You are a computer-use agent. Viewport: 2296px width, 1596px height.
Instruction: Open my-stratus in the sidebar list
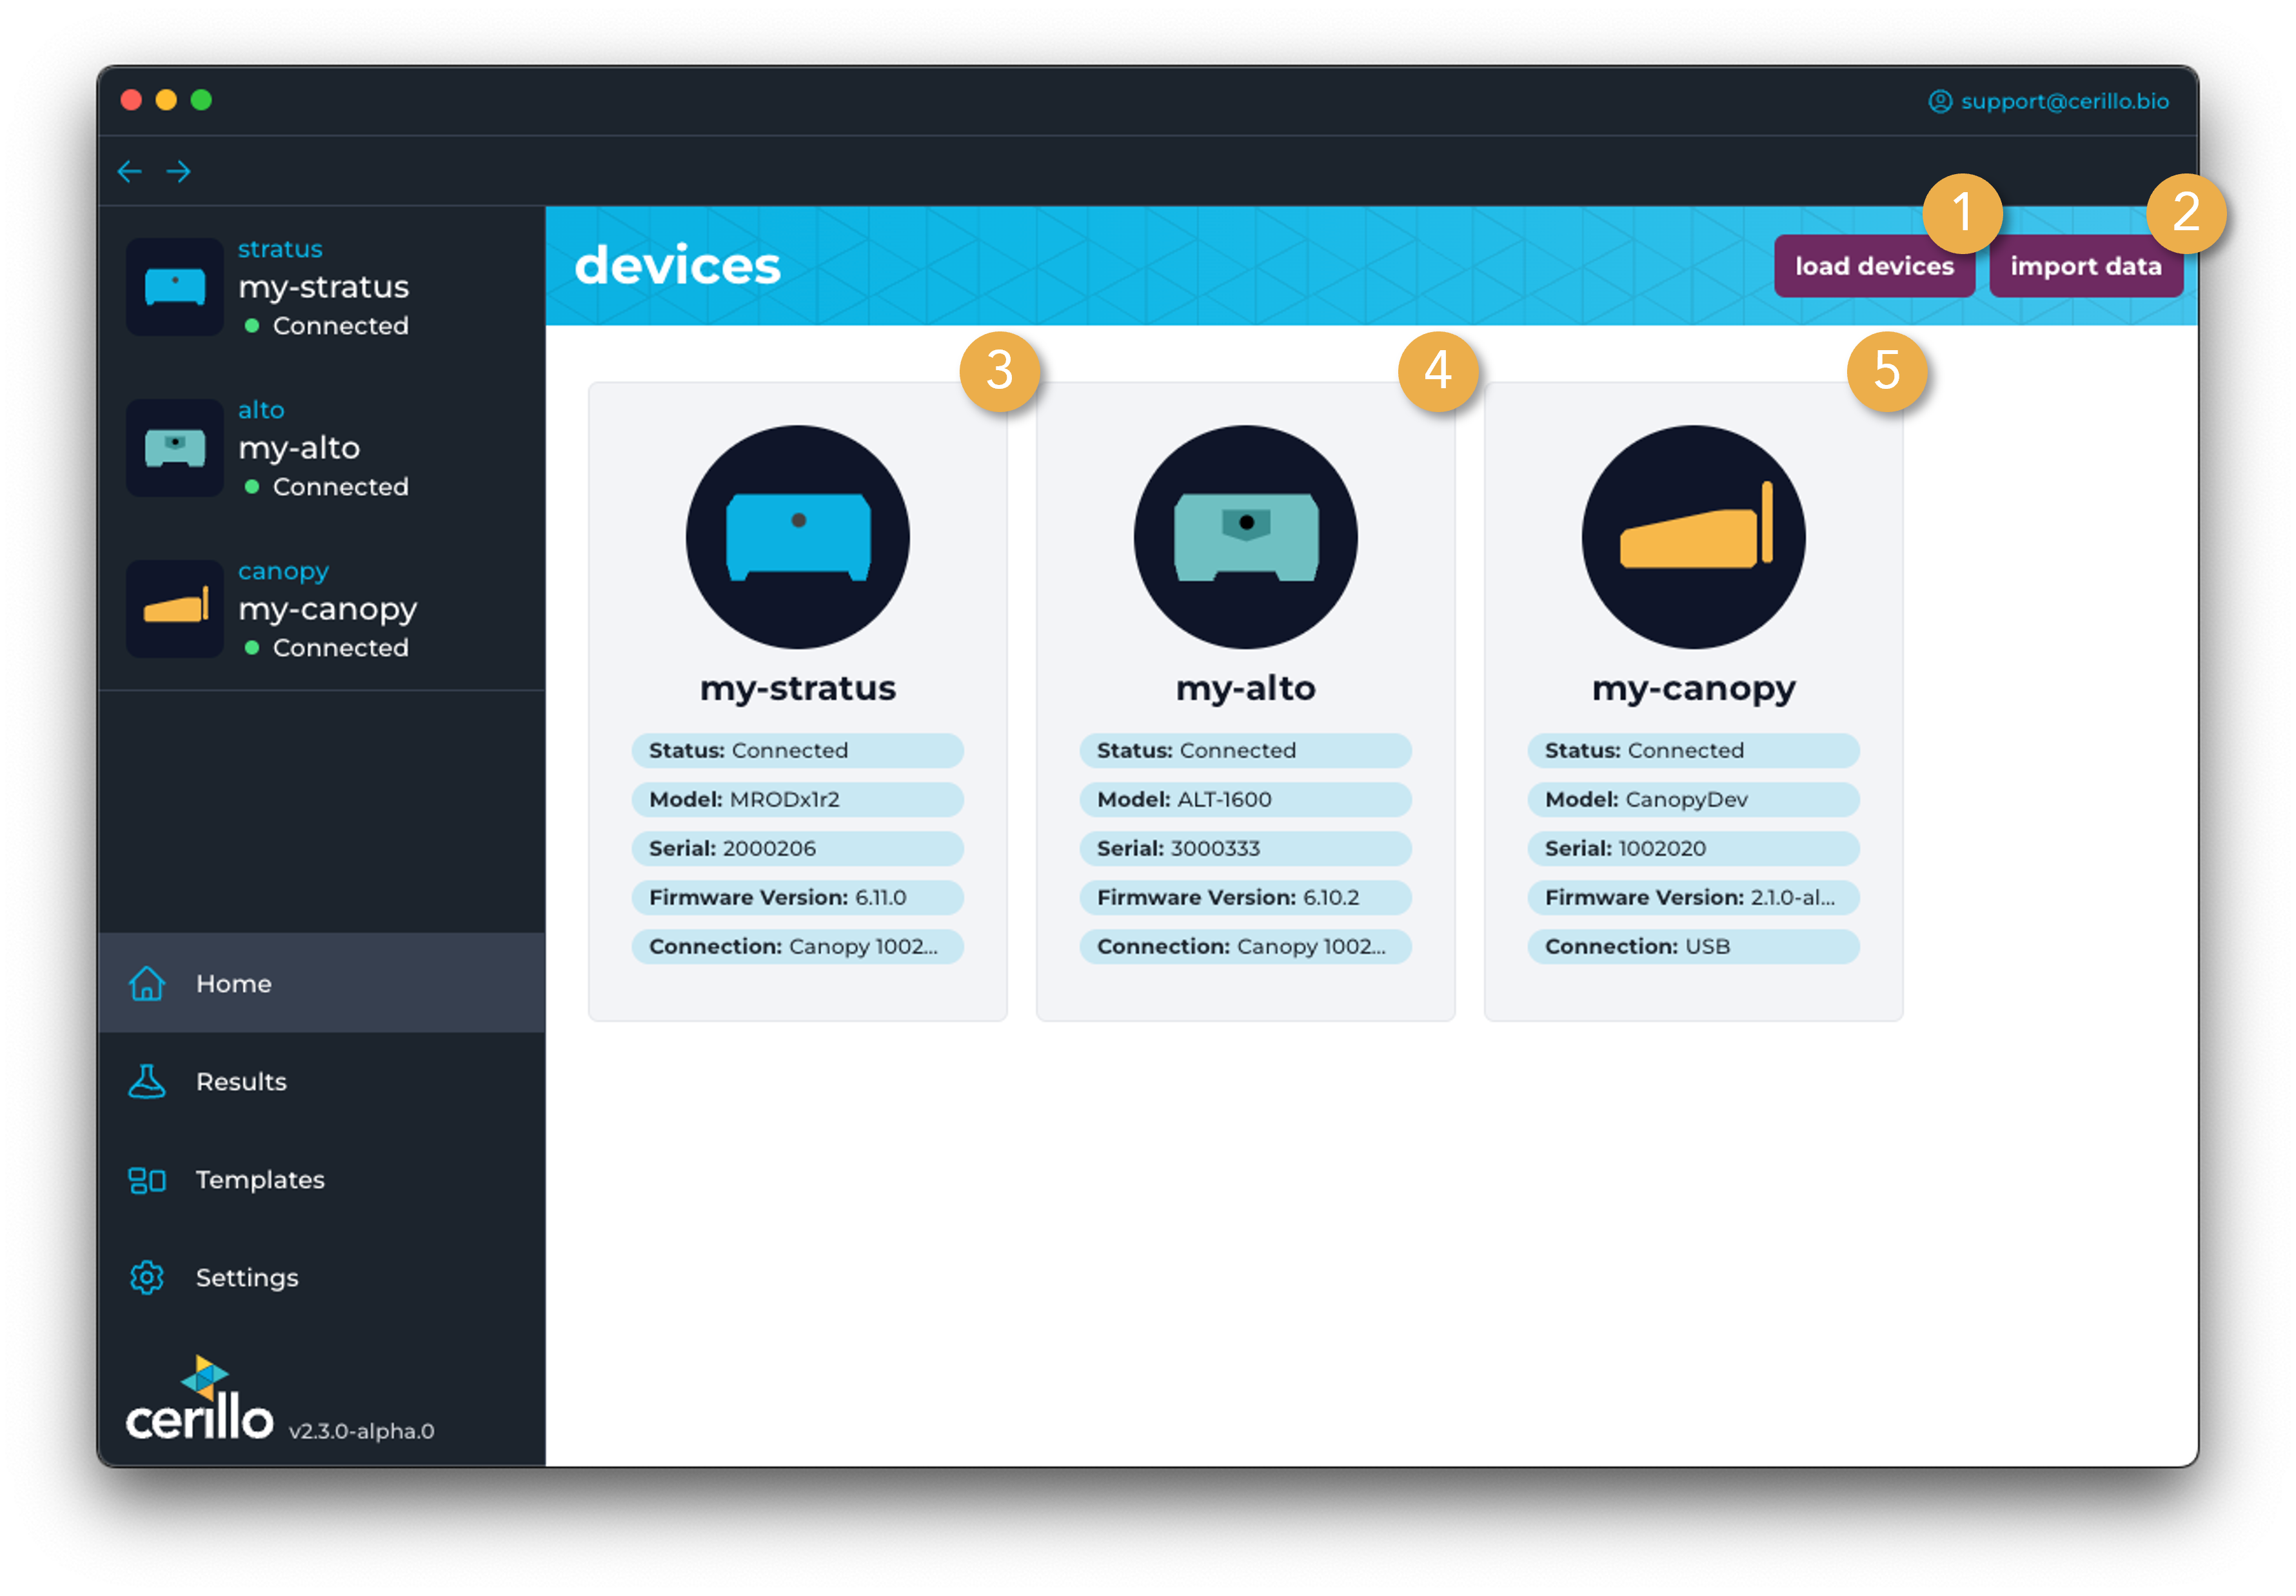point(323,288)
